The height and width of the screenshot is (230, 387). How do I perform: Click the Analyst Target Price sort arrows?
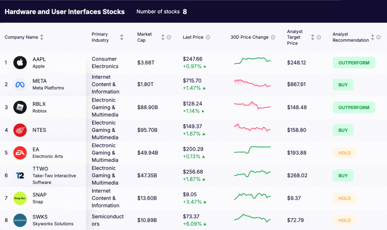(313, 37)
